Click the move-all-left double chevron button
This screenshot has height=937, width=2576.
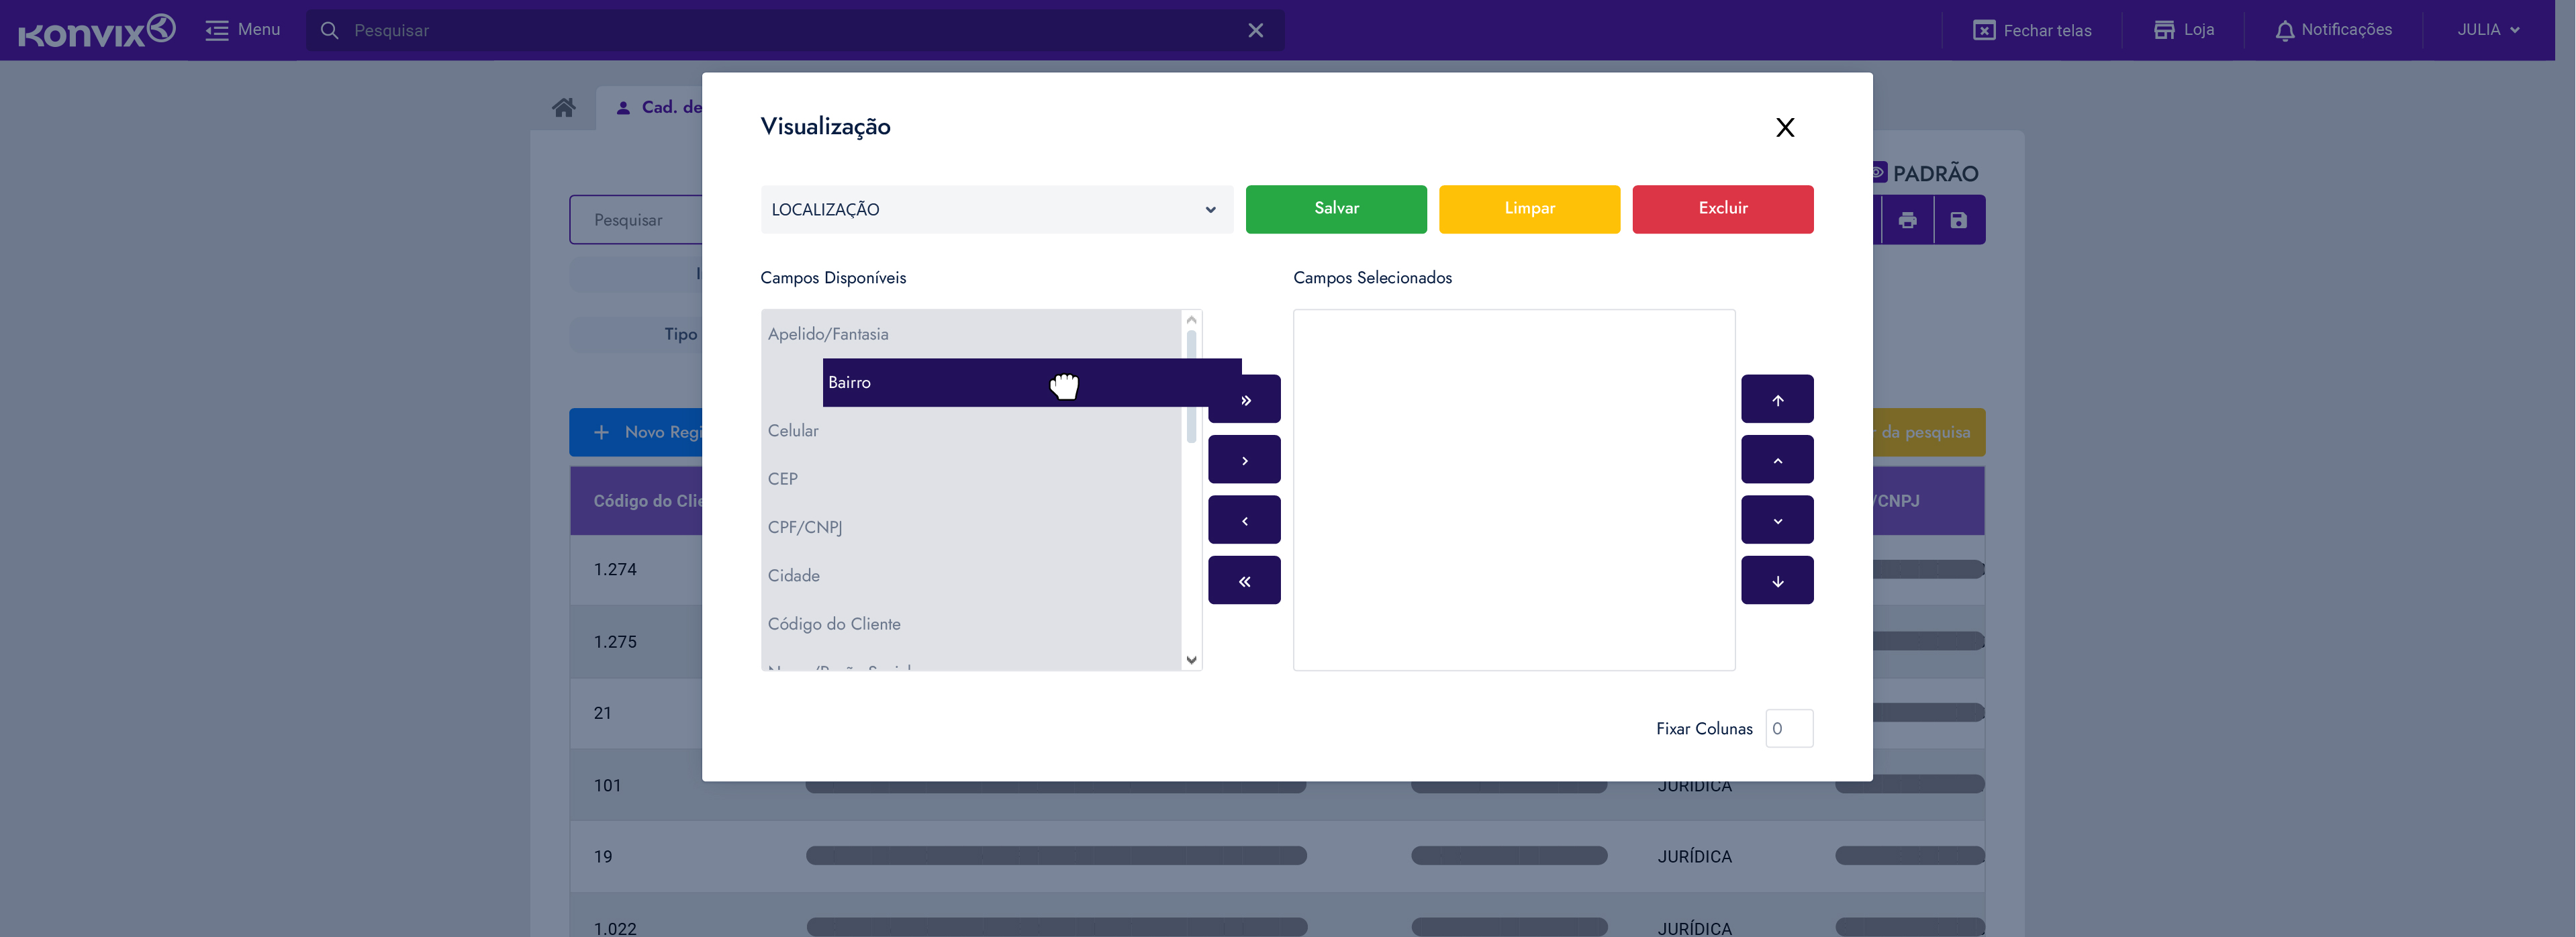[x=1244, y=581]
